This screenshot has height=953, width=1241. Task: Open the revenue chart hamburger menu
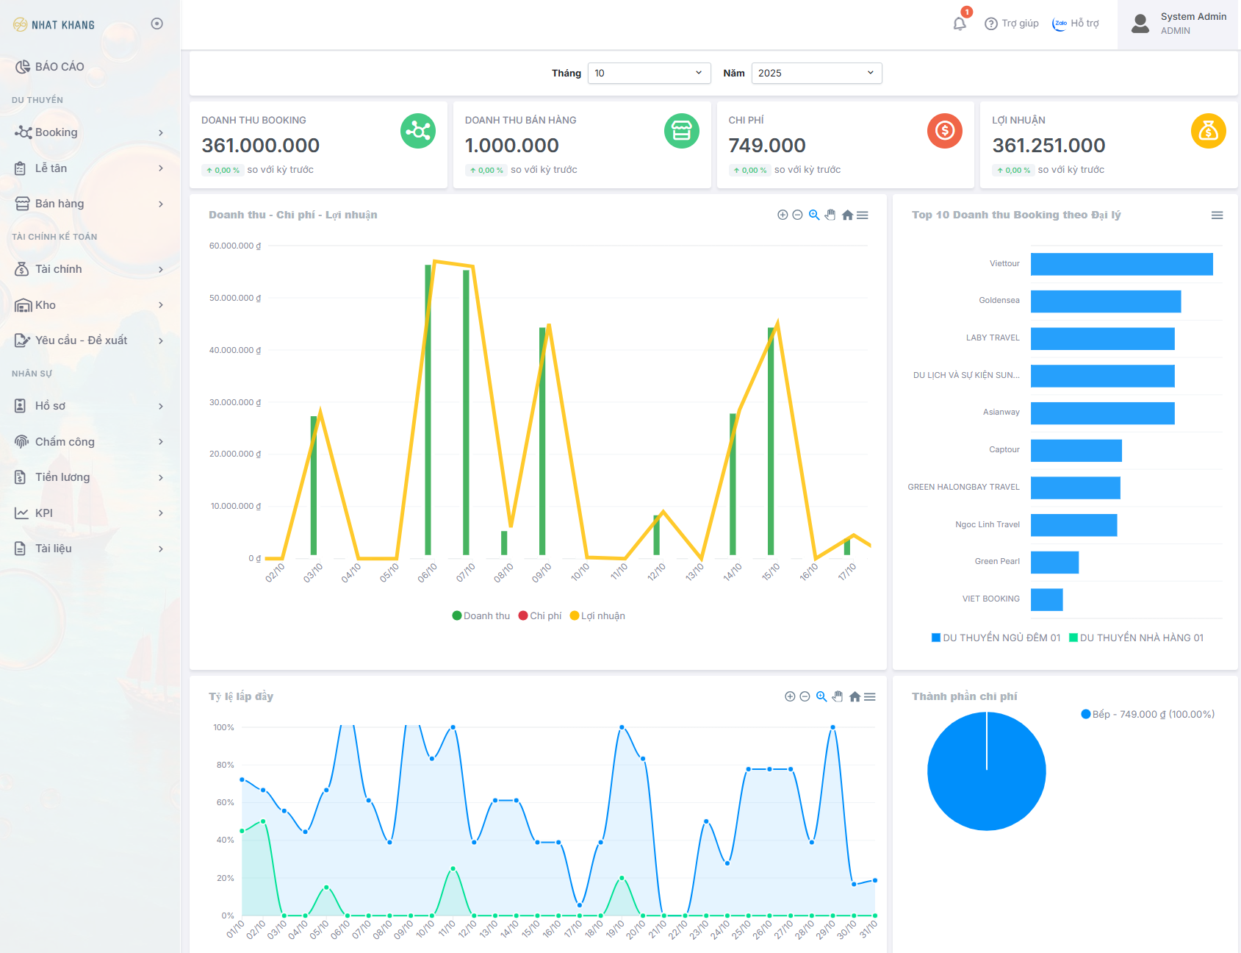863,215
